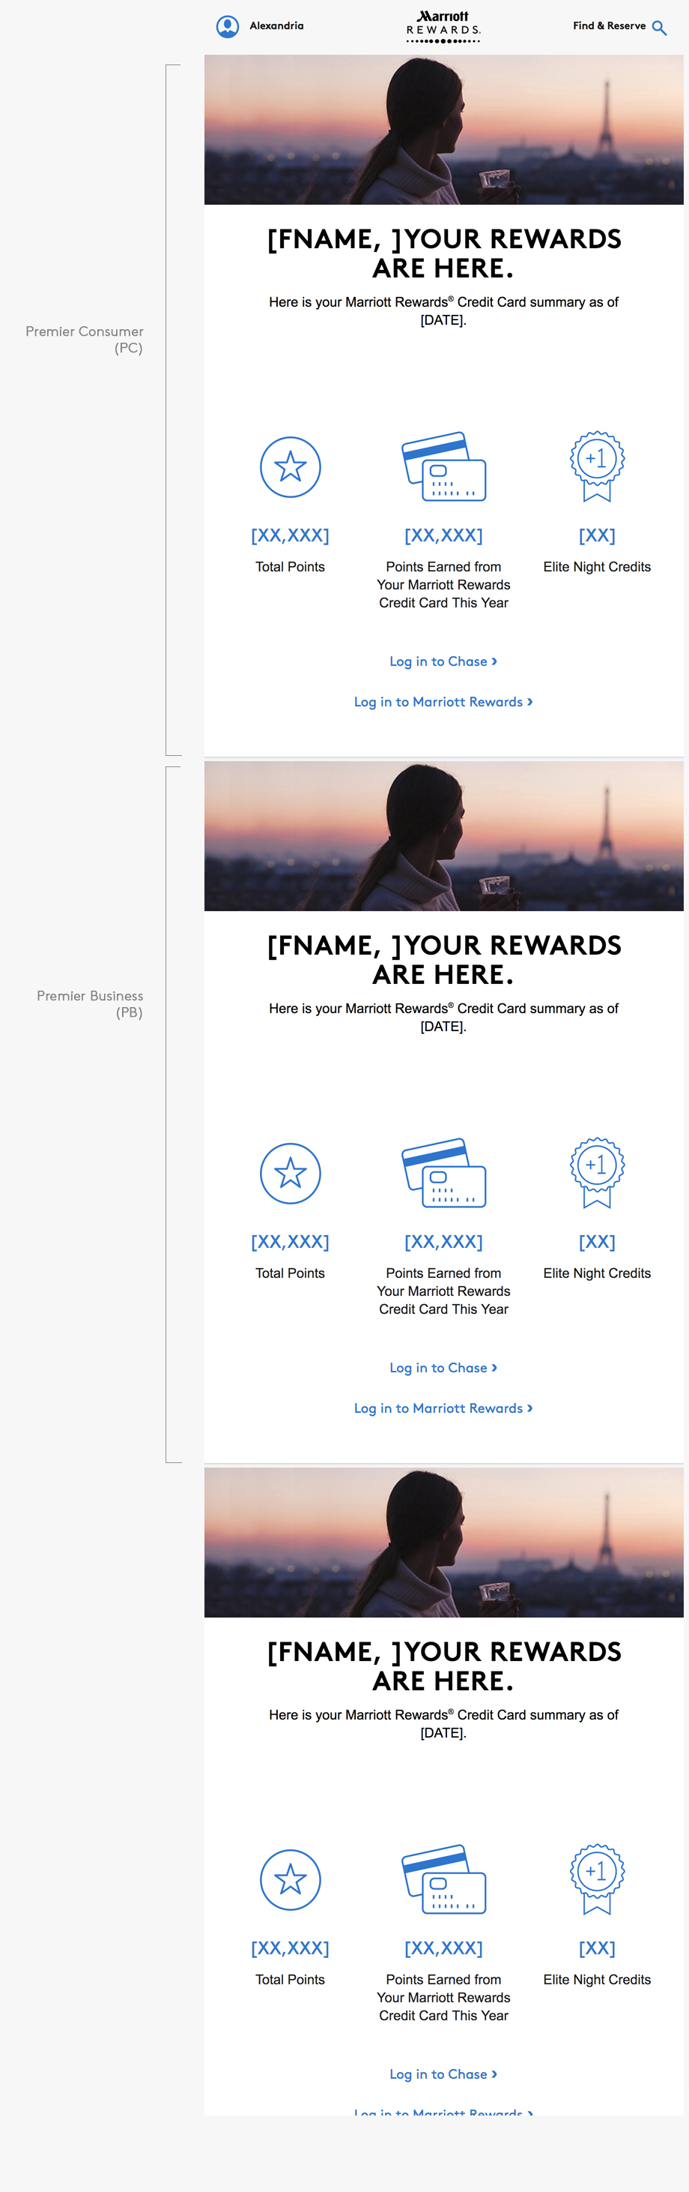
Task: Open the Find & Reserve link
Action: click(609, 26)
